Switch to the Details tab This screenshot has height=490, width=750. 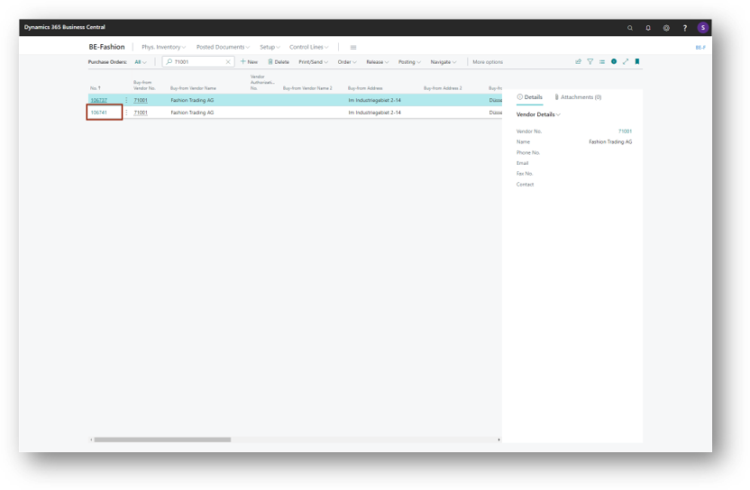(x=530, y=97)
